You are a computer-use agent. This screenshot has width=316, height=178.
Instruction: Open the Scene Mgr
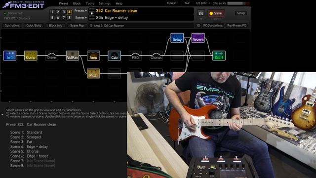pyautogui.click(x=77, y=26)
